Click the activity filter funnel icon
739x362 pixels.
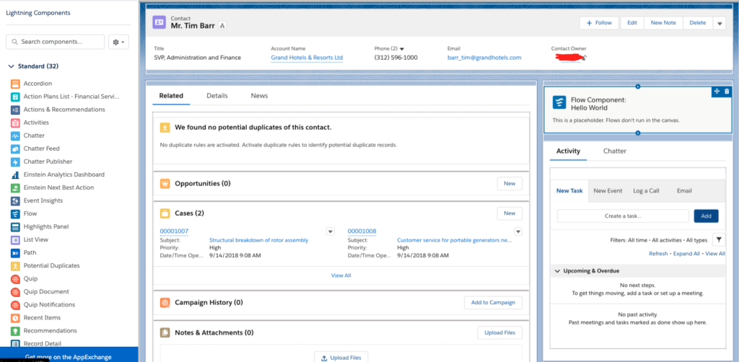click(719, 240)
